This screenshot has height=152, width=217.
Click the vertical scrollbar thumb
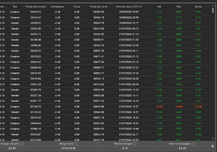tap(213, 10)
